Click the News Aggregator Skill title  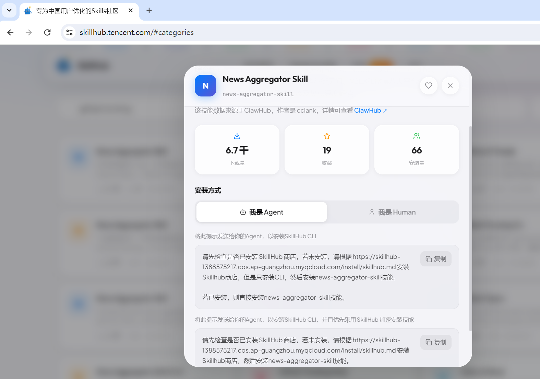pyautogui.click(x=265, y=79)
